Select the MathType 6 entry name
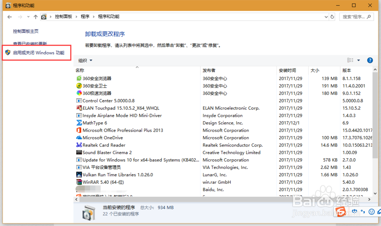381x226 pixels. tap(95, 123)
